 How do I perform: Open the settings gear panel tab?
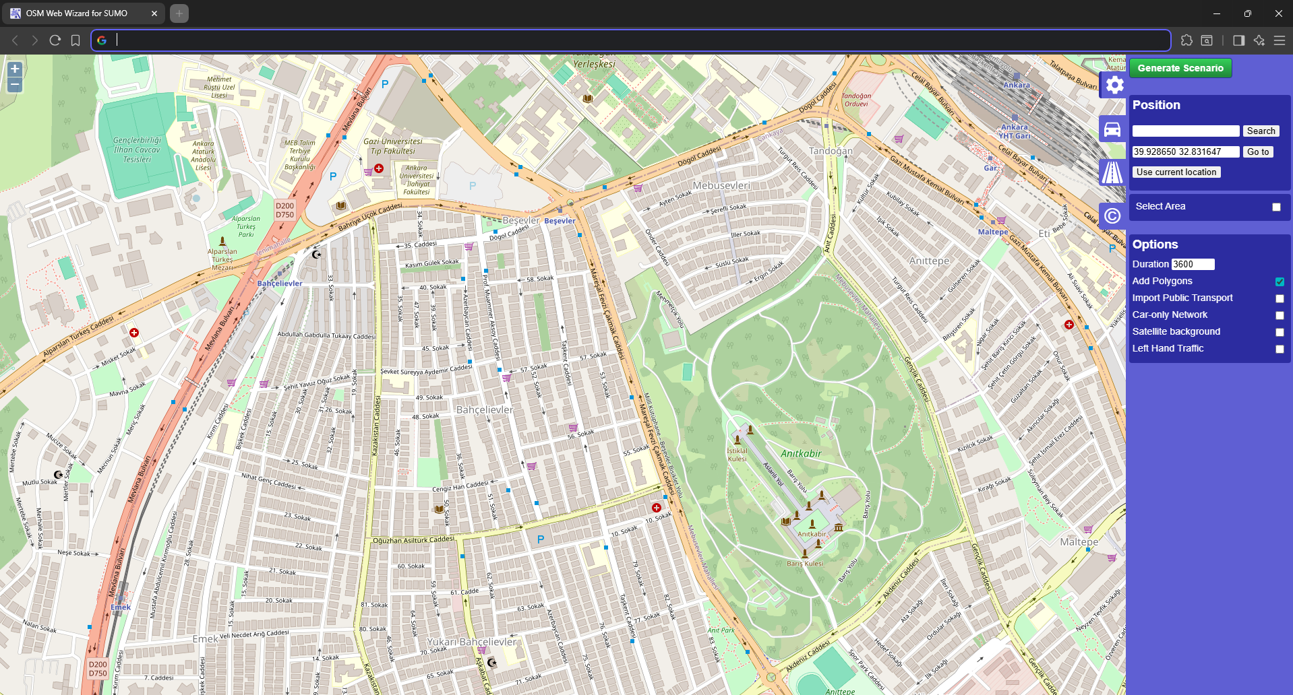click(1114, 86)
